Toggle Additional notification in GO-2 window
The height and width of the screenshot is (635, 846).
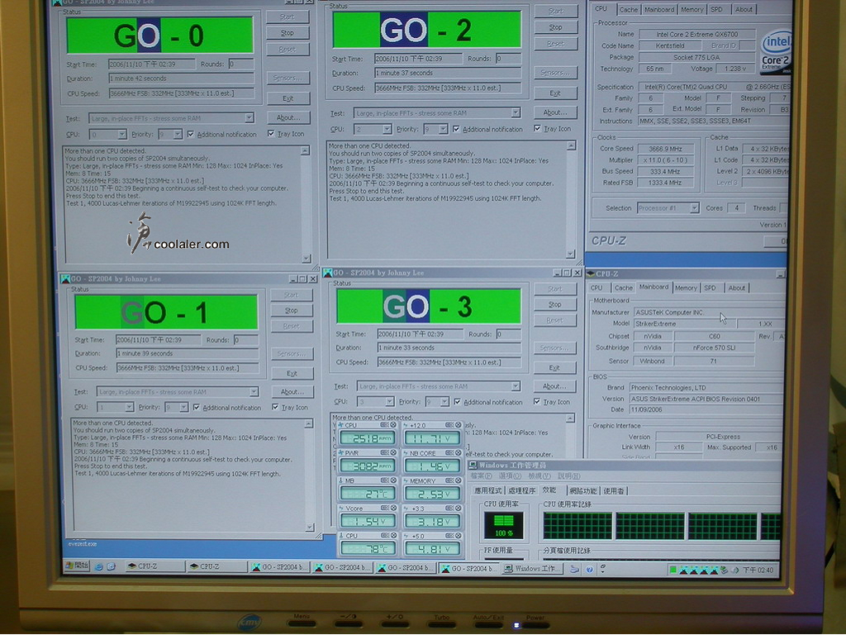pyautogui.click(x=456, y=129)
